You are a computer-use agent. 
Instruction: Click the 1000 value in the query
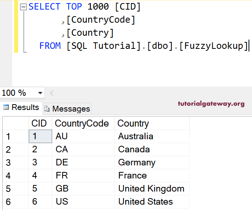point(98,7)
